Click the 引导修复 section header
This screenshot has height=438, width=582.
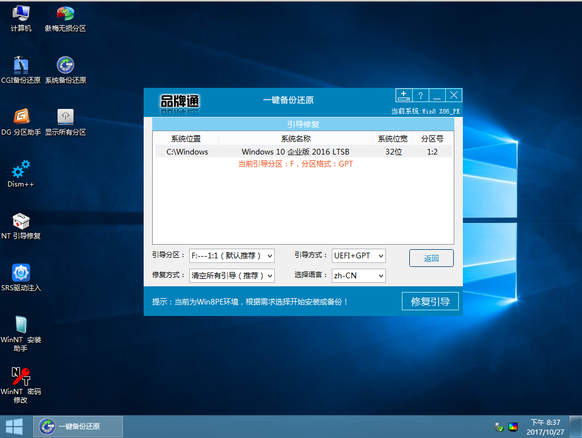pyautogui.click(x=303, y=124)
